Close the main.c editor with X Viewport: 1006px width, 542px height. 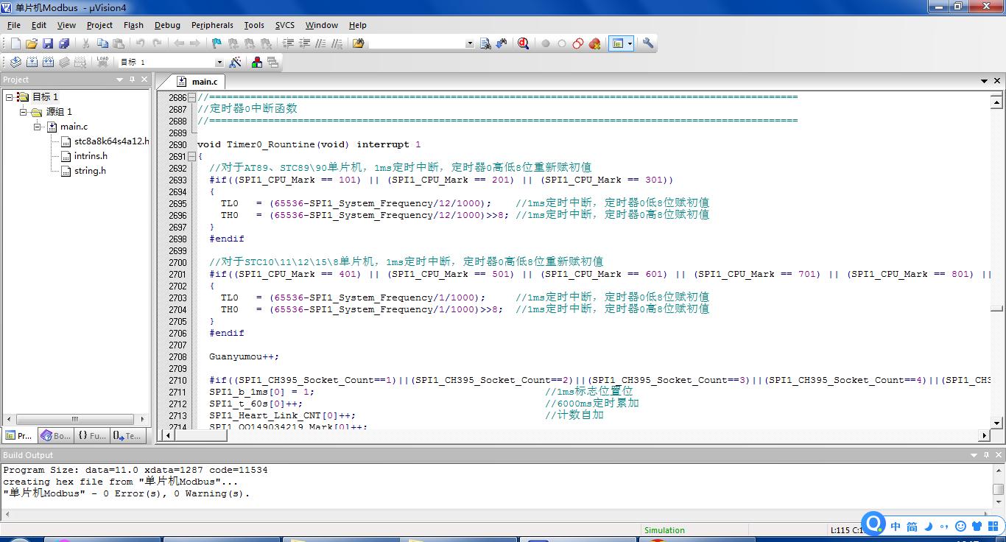[x=997, y=81]
